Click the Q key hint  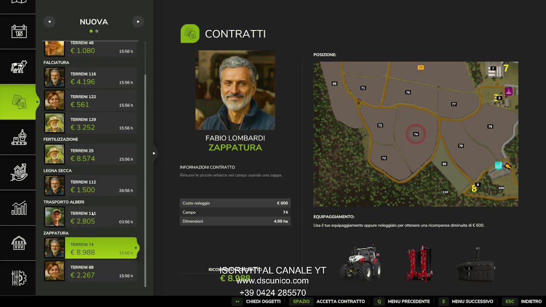click(379, 301)
